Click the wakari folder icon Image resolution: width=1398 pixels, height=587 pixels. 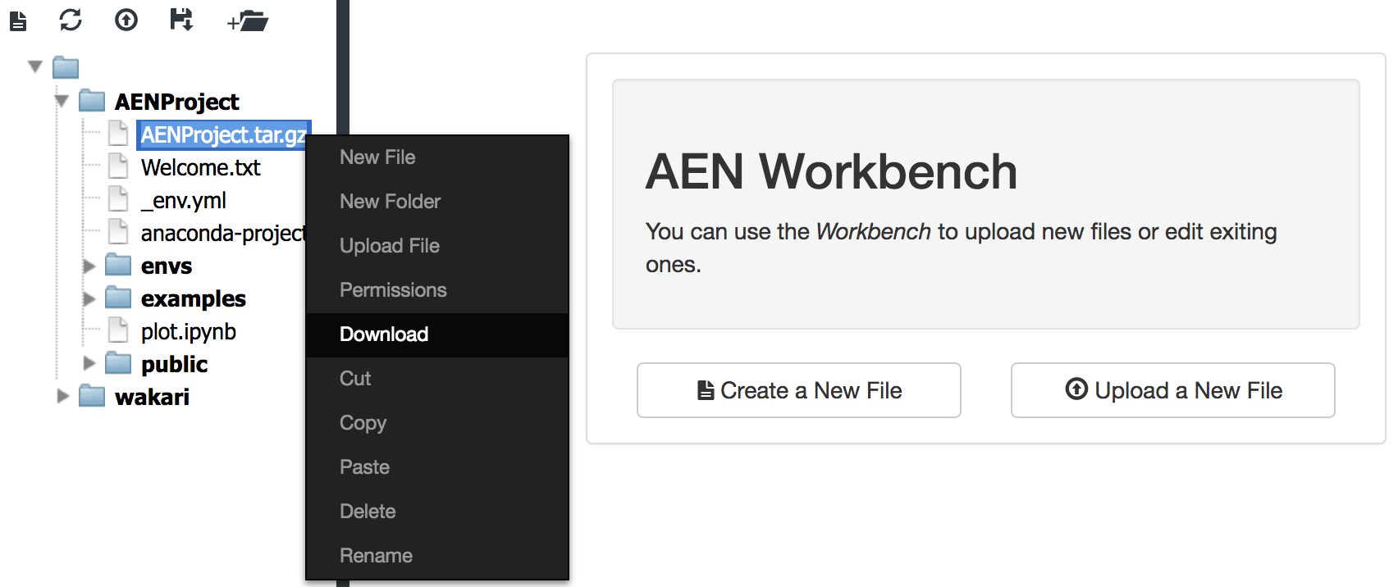click(x=92, y=397)
